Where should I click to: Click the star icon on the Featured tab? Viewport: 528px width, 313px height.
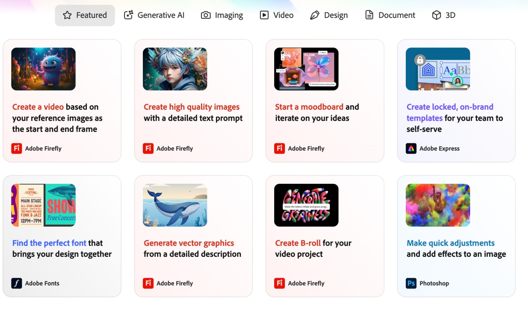(x=67, y=15)
